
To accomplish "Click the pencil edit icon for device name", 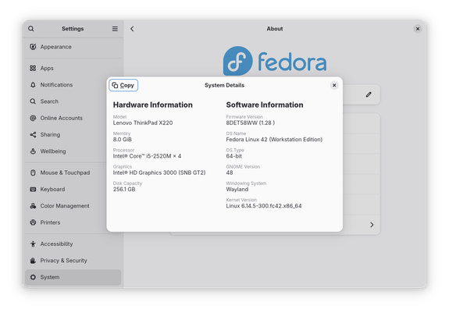I will pos(369,94).
